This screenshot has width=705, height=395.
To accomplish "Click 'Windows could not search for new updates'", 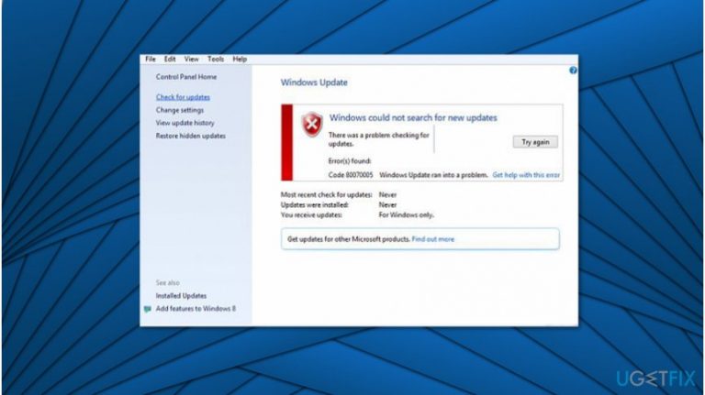I will 413,118.
